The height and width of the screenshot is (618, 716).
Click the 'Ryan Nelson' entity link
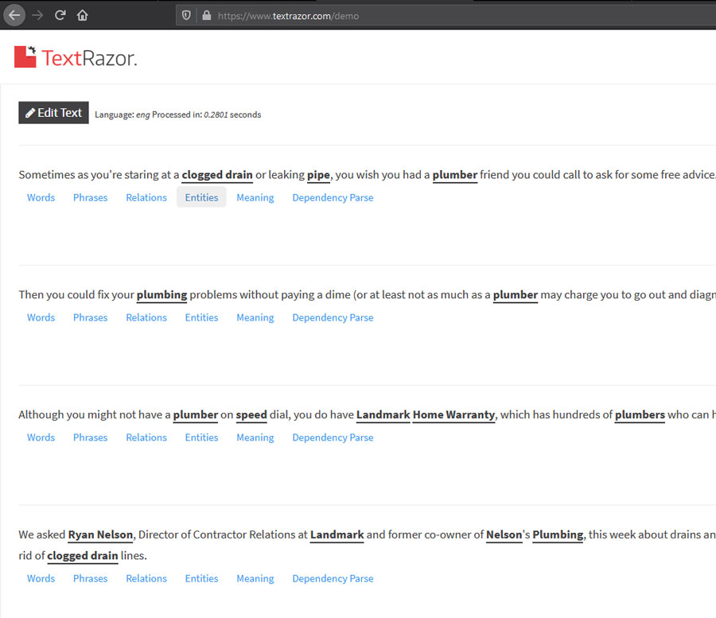[100, 534]
